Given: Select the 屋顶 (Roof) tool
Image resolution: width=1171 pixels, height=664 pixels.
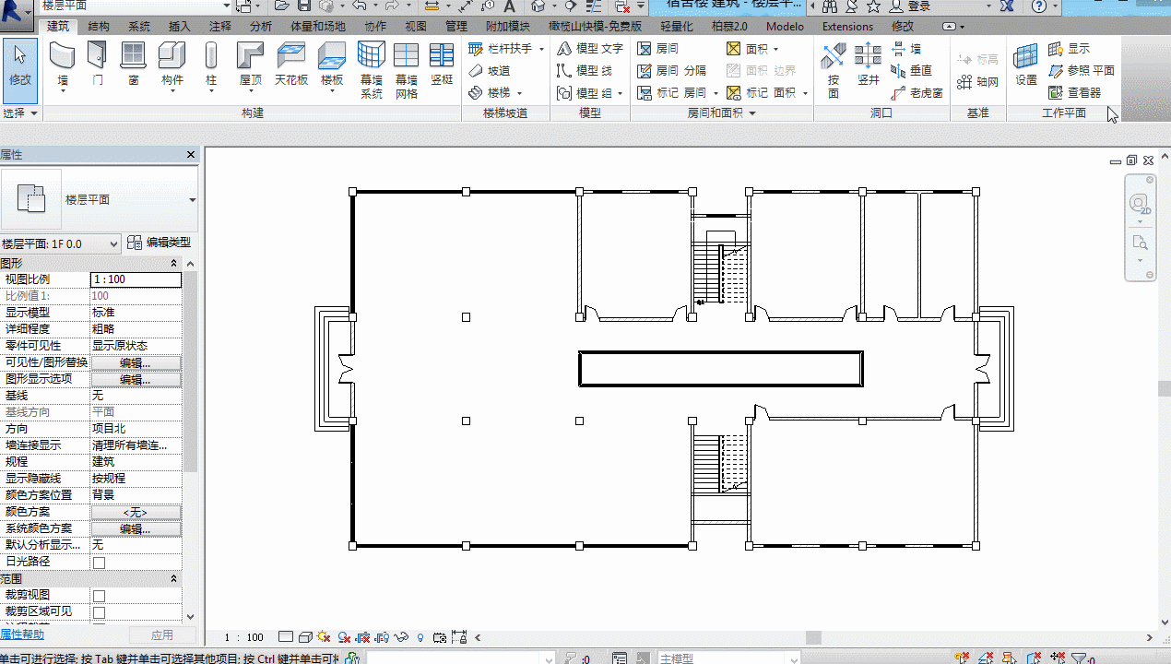Looking at the screenshot, I should [x=251, y=66].
